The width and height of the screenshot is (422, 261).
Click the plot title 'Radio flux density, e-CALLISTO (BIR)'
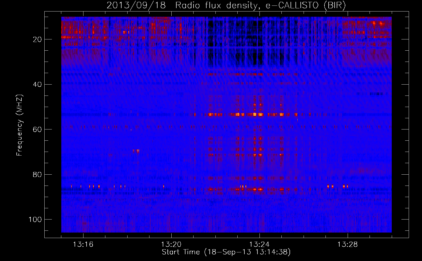click(260, 5)
